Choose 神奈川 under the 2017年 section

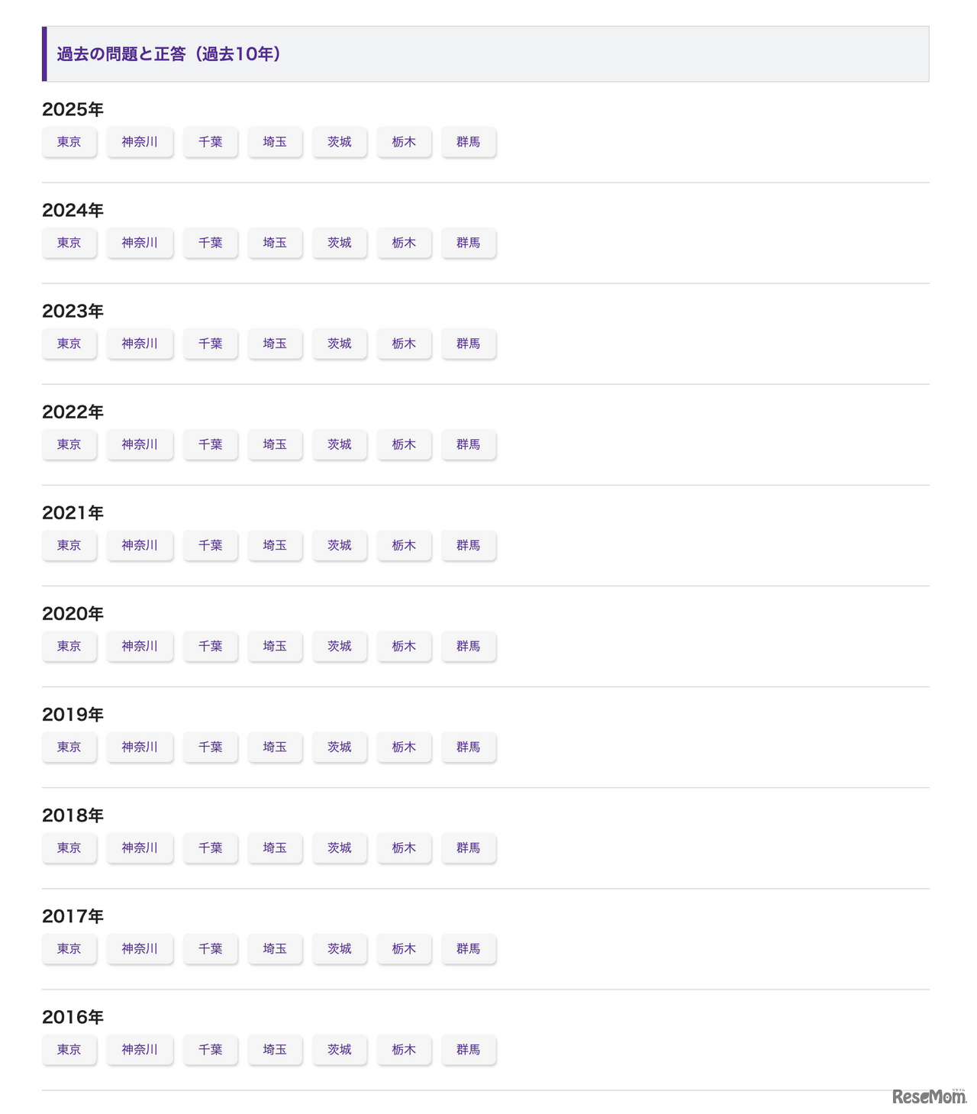pyautogui.click(x=140, y=948)
